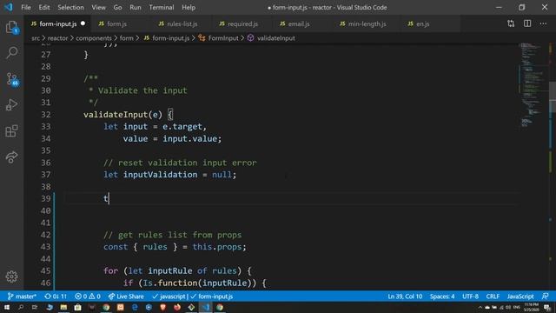Open the Manage gear menu

click(11, 276)
